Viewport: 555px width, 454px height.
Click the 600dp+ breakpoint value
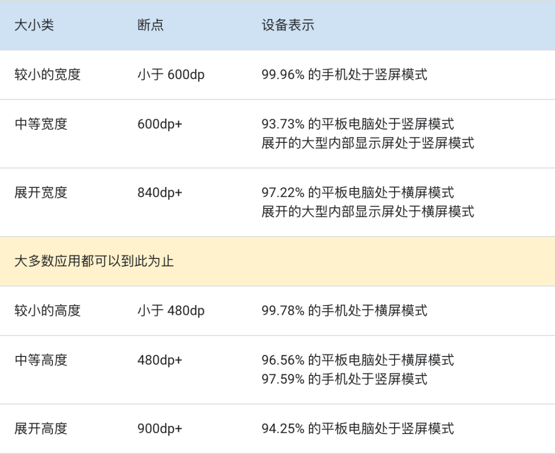click(160, 124)
